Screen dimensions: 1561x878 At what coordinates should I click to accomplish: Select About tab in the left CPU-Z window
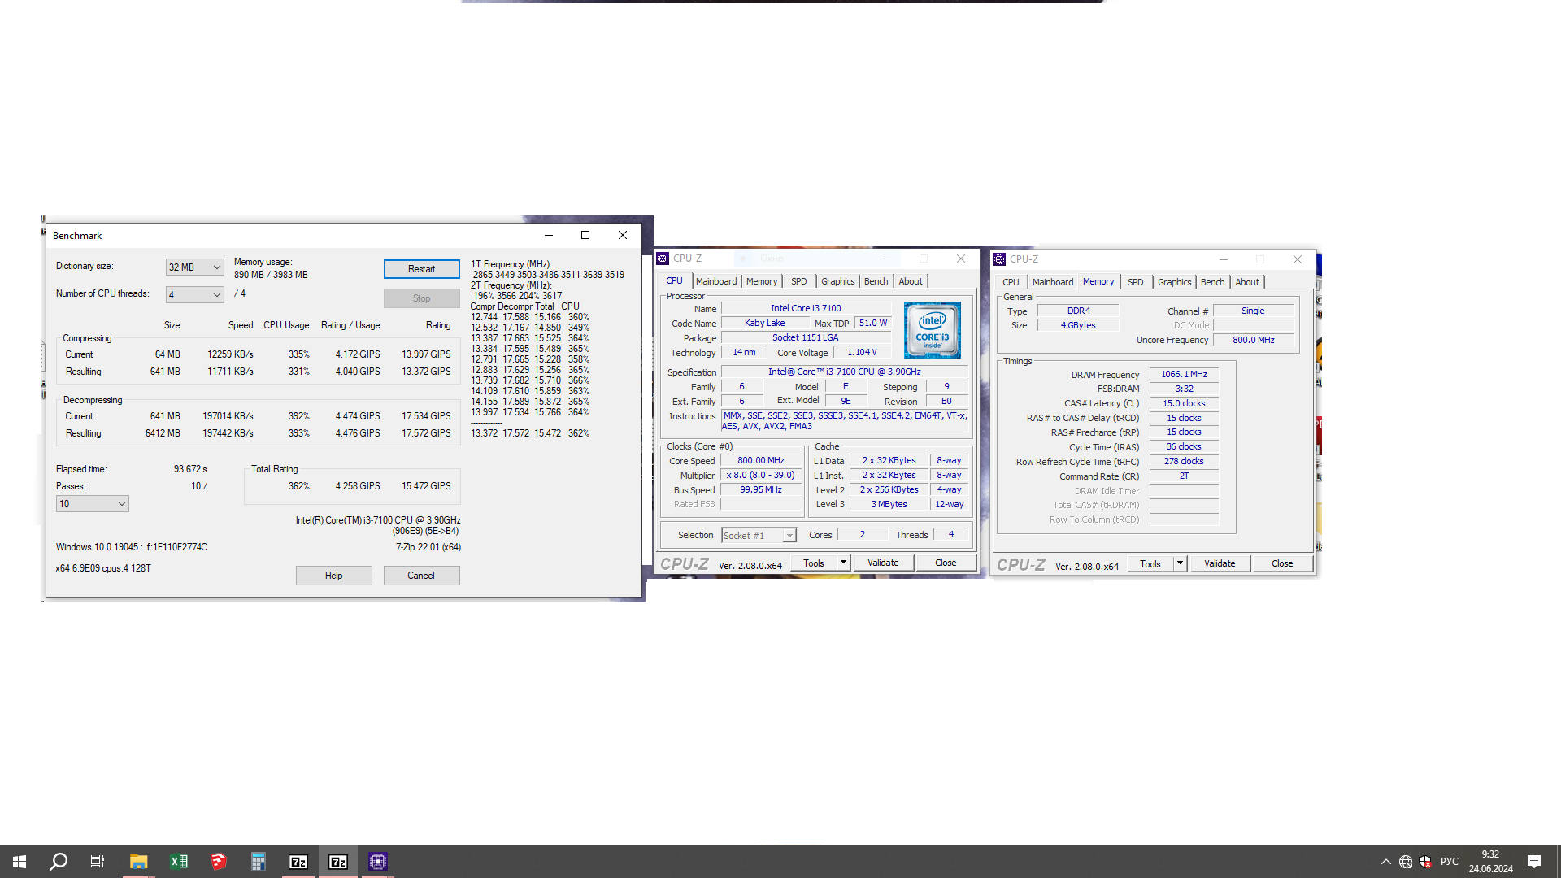(911, 281)
